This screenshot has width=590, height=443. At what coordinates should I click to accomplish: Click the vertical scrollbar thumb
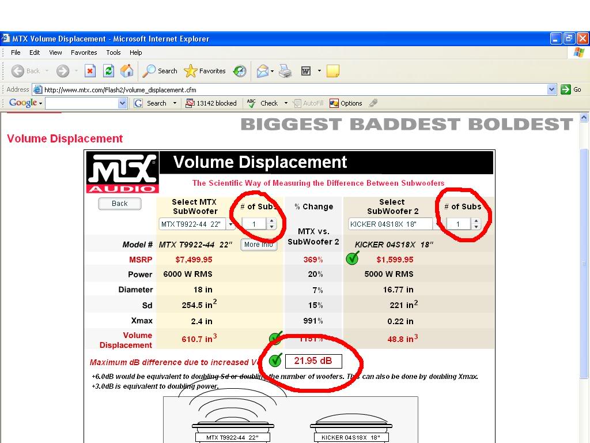click(584, 264)
